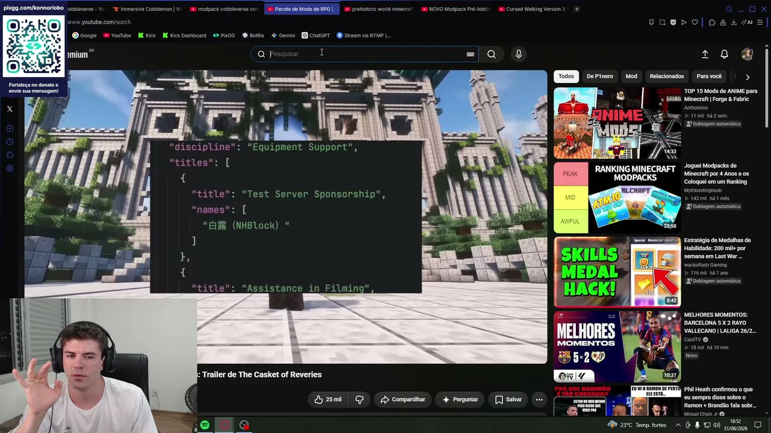Click the browser pin icon in address bar
The image size is (771, 433).
[651, 22]
